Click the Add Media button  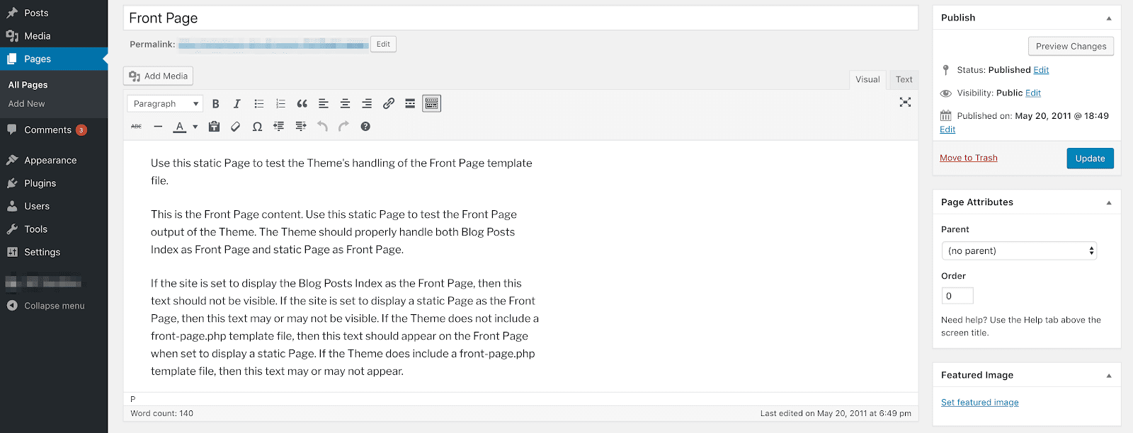[159, 76]
